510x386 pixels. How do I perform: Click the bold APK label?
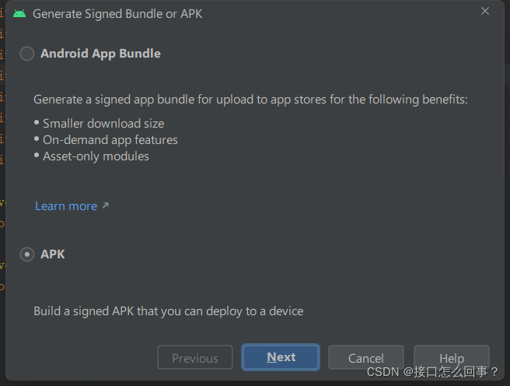click(53, 254)
